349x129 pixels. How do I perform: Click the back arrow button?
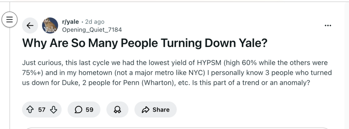click(30, 26)
